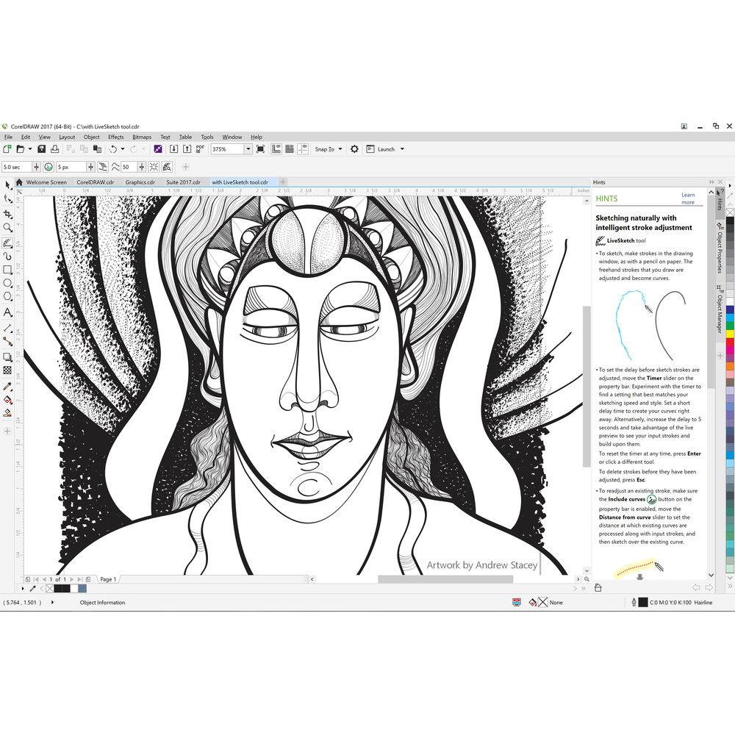Image resolution: width=735 pixels, height=735 pixels.
Task: Open the zoom level 375% dropdown
Action: click(x=247, y=148)
